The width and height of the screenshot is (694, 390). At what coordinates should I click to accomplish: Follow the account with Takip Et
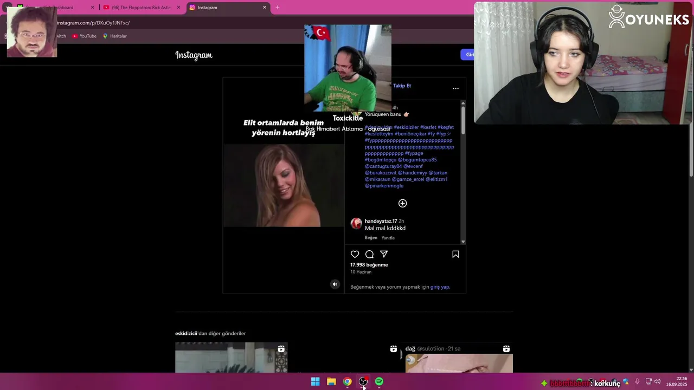pos(402,86)
